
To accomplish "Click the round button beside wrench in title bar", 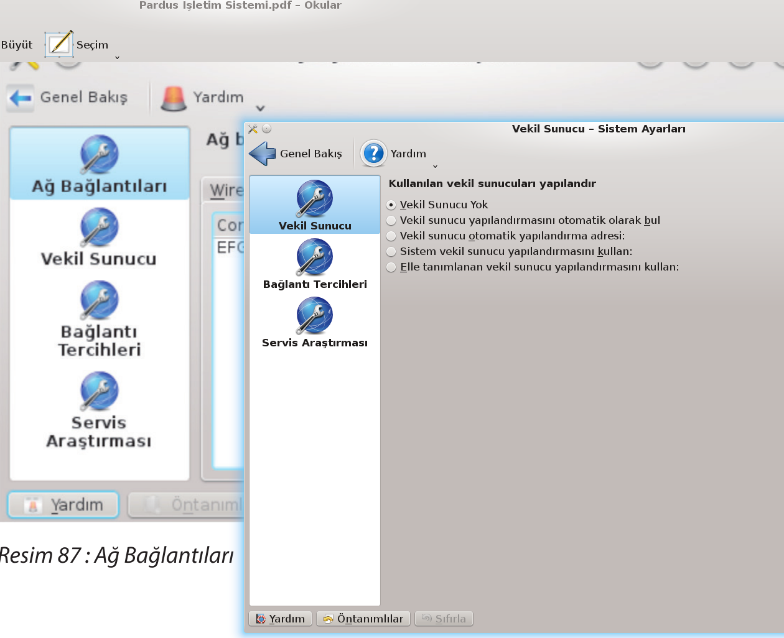I will tap(267, 129).
